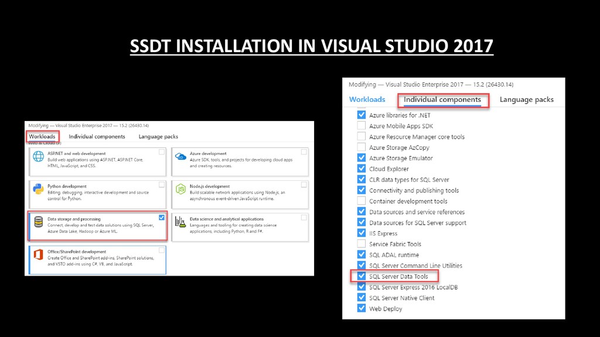Uncheck CLR data types for SQL Server

click(361, 179)
